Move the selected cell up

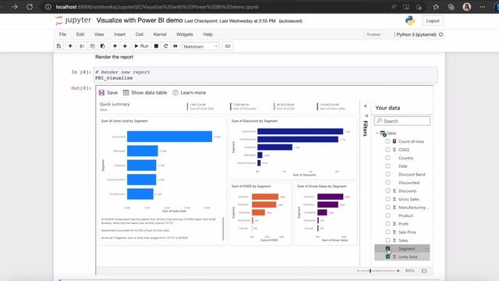click(115, 46)
